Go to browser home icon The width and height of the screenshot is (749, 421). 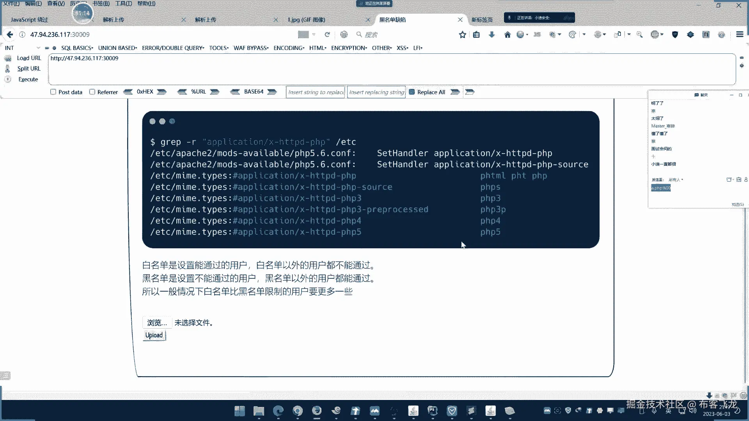point(507,34)
